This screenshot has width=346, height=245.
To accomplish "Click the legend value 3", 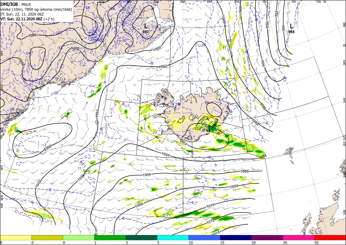I will [x=127, y=243].
